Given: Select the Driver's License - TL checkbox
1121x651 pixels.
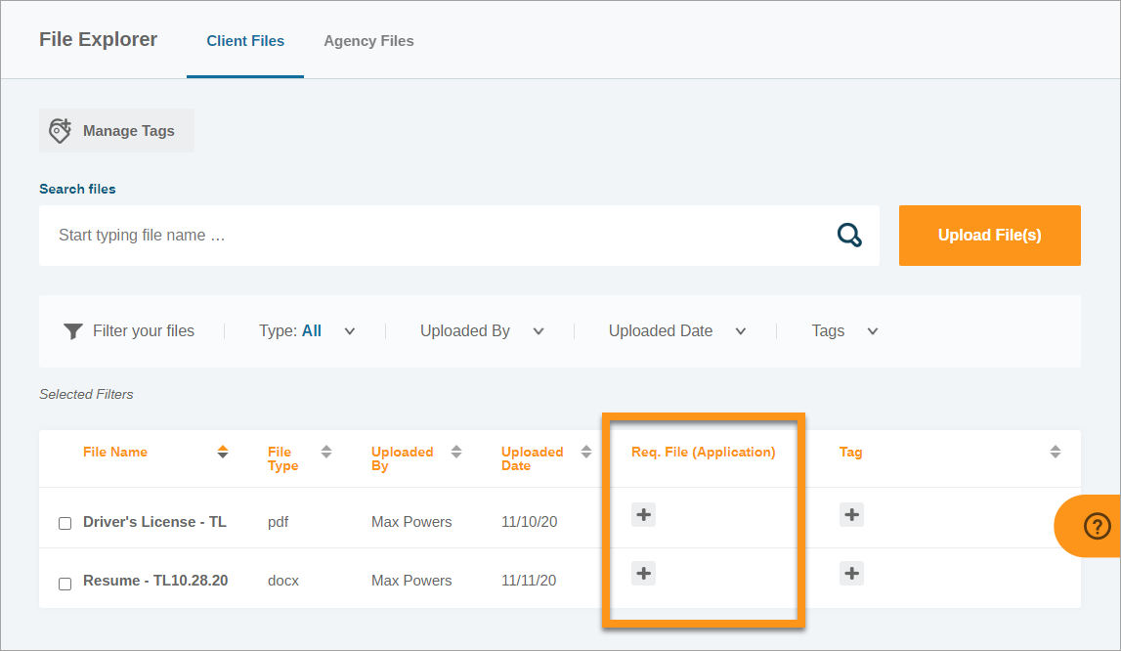Looking at the screenshot, I should pyautogui.click(x=65, y=524).
